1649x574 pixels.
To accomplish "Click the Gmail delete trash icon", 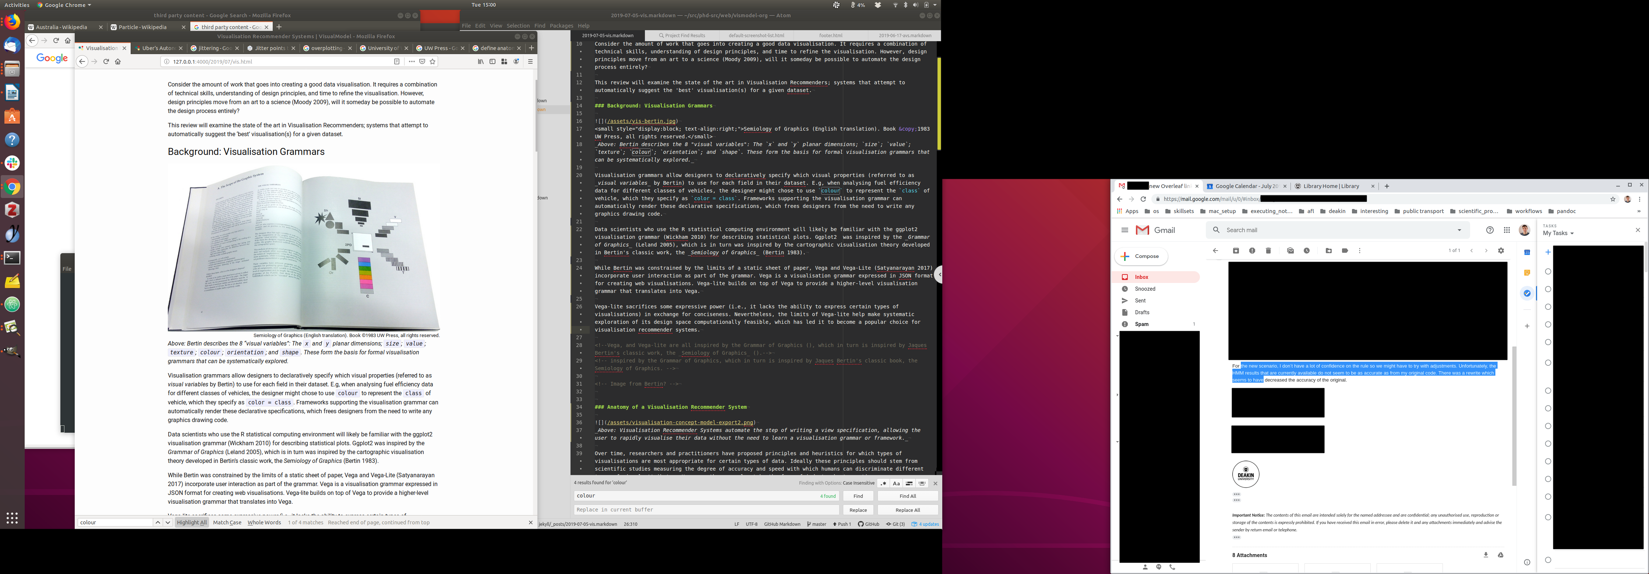I will (x=1268, y=251).
